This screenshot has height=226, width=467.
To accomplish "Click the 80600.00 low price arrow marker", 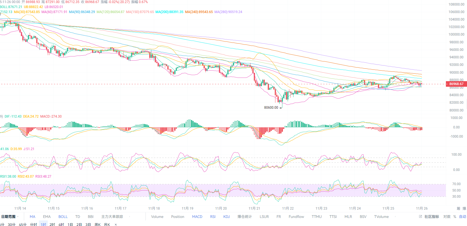I will tap(280, 108).
